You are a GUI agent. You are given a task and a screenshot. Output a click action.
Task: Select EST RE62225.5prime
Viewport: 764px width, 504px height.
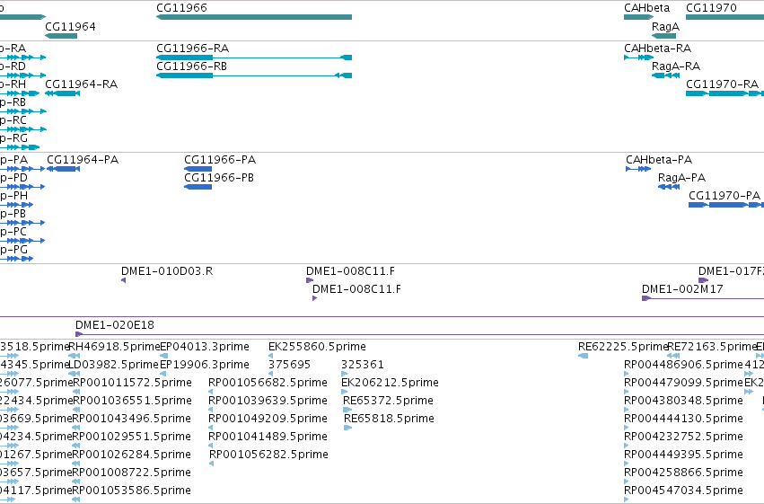point(583,356)
